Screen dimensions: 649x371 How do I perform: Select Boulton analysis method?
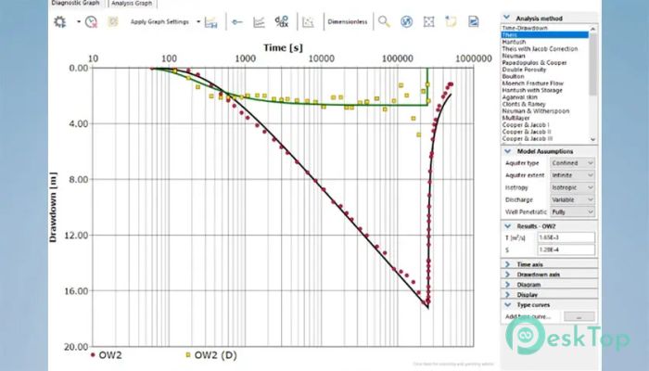tap(513, 76)
